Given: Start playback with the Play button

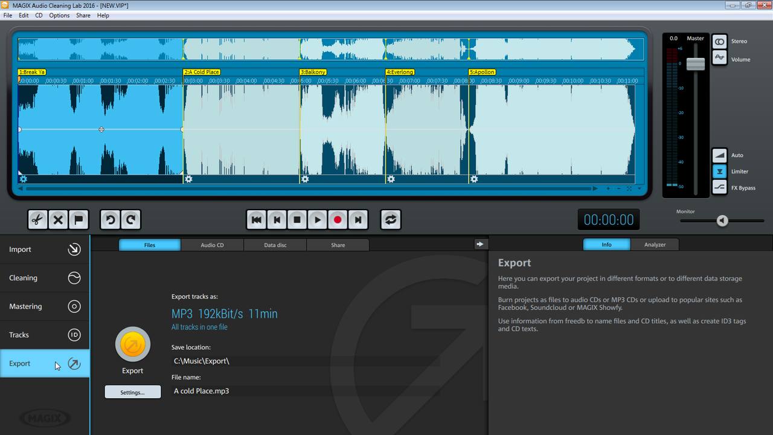Looking at the screenshot, I should [318, 220].
